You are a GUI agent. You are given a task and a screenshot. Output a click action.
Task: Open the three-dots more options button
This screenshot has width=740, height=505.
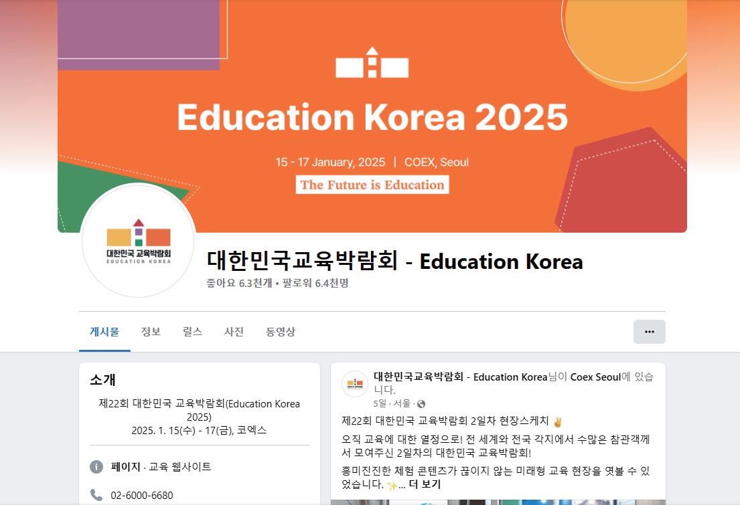pyautogui.click(x=649, y=332)
